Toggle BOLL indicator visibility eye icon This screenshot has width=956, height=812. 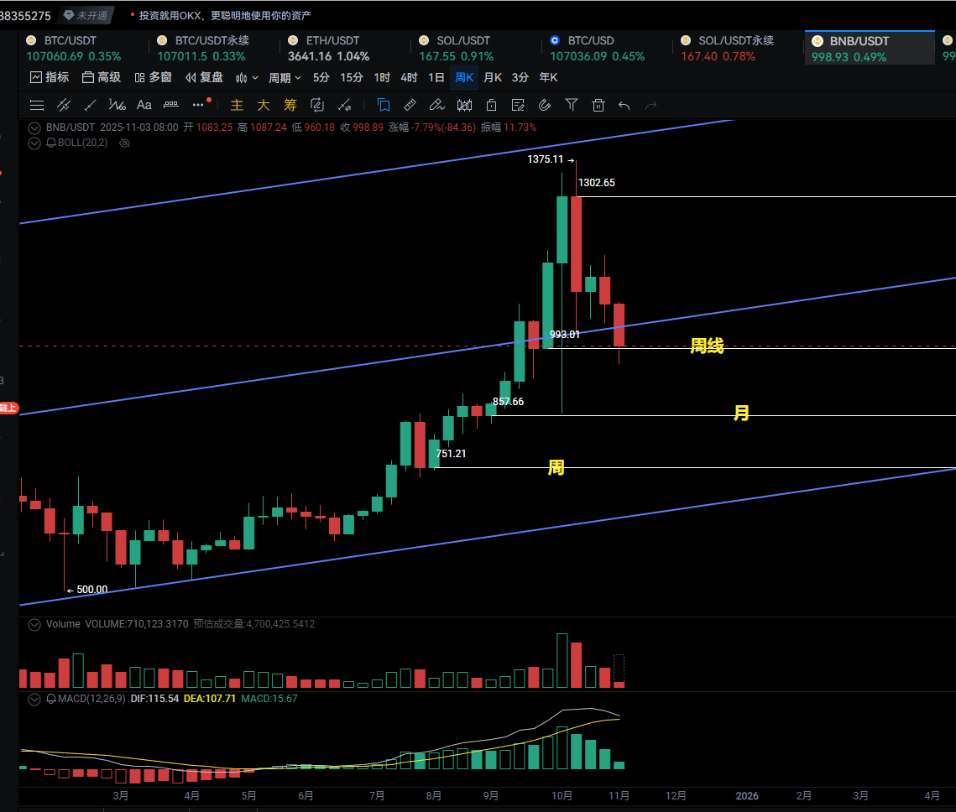[x=125, y=143]
